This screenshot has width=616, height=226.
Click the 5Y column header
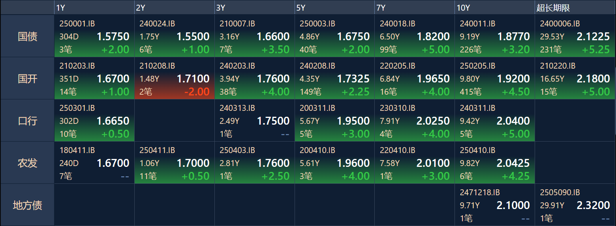tap(334, 7)
